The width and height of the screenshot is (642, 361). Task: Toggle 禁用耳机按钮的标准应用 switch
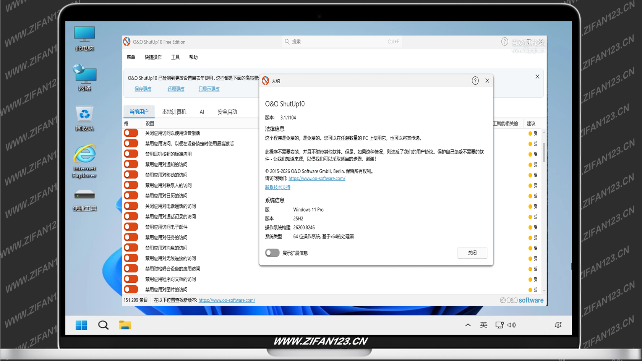tap(131, 154)
